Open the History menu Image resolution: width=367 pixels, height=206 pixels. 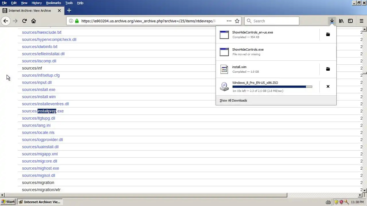37,3
